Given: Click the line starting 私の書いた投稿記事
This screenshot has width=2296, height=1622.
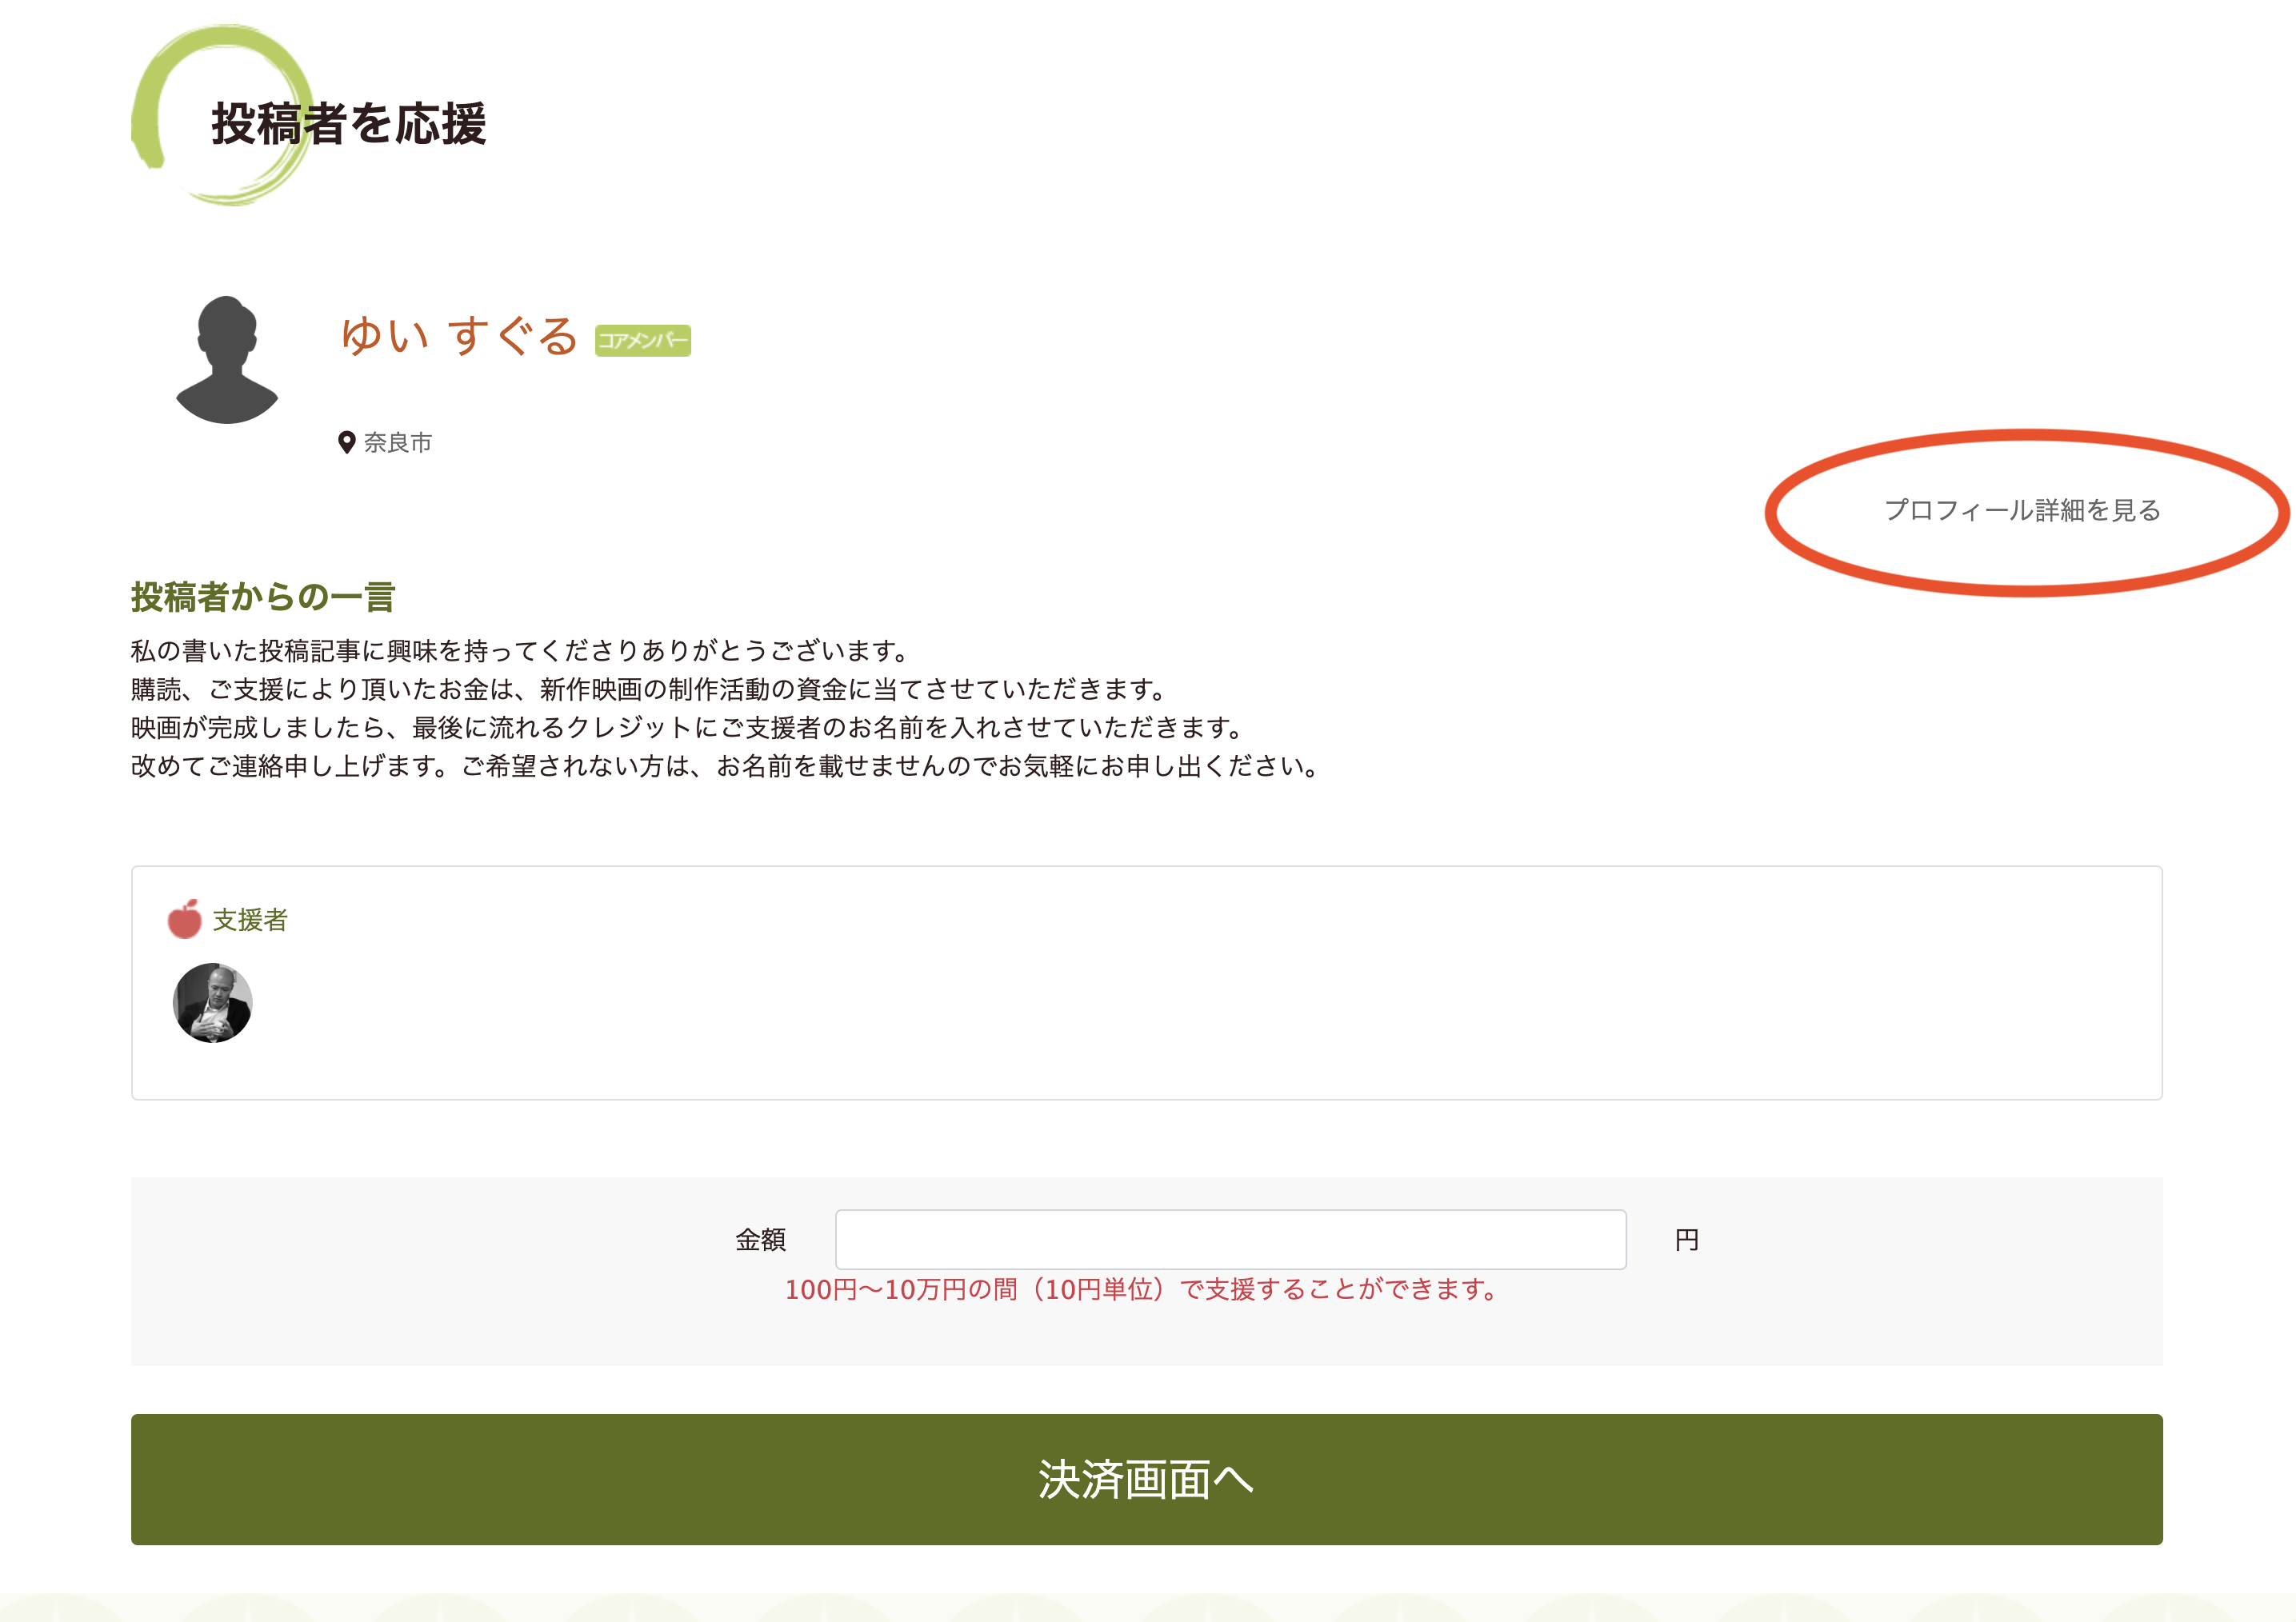Looking at the screenshot, I should 519,651.
